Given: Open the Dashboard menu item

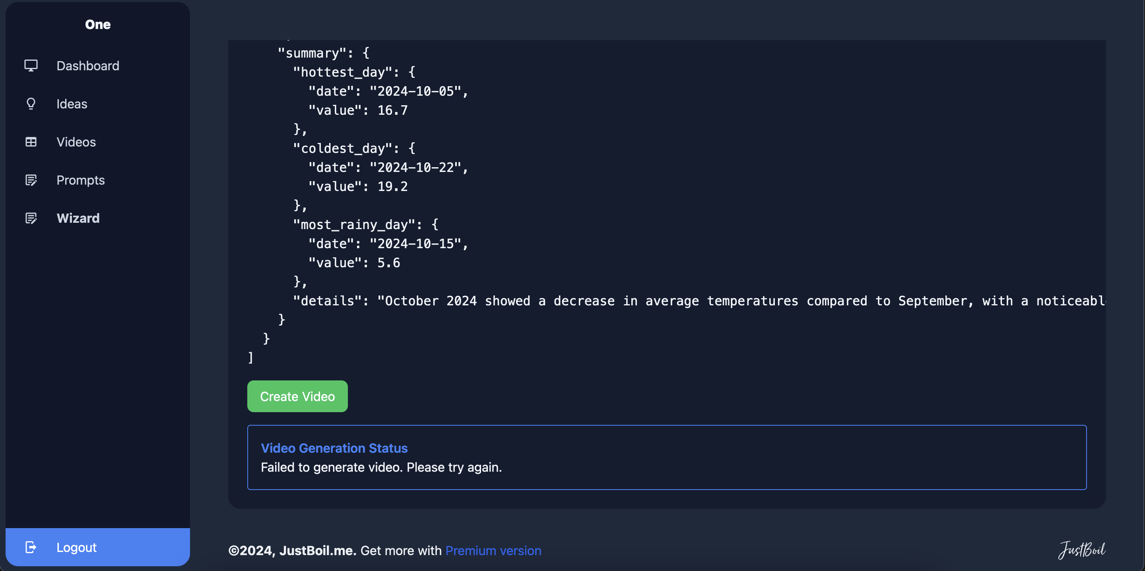Looking at the screenshot, I should 87,66.
